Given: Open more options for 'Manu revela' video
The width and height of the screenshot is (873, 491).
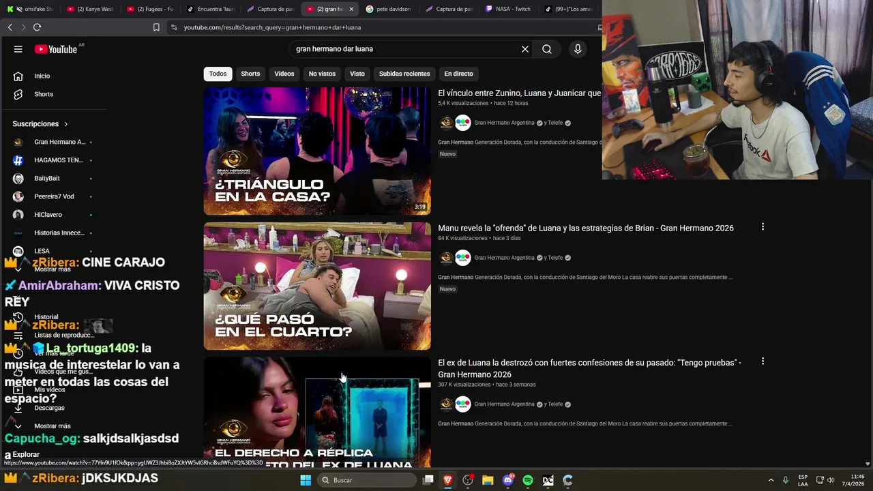Looking at the screenshot, I should (763, 226).
